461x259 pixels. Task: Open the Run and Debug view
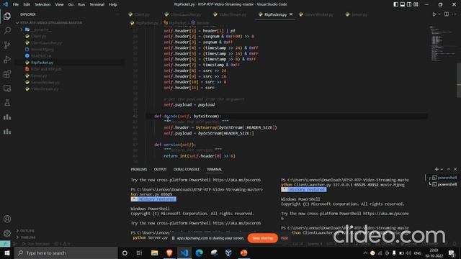(7, 59)
